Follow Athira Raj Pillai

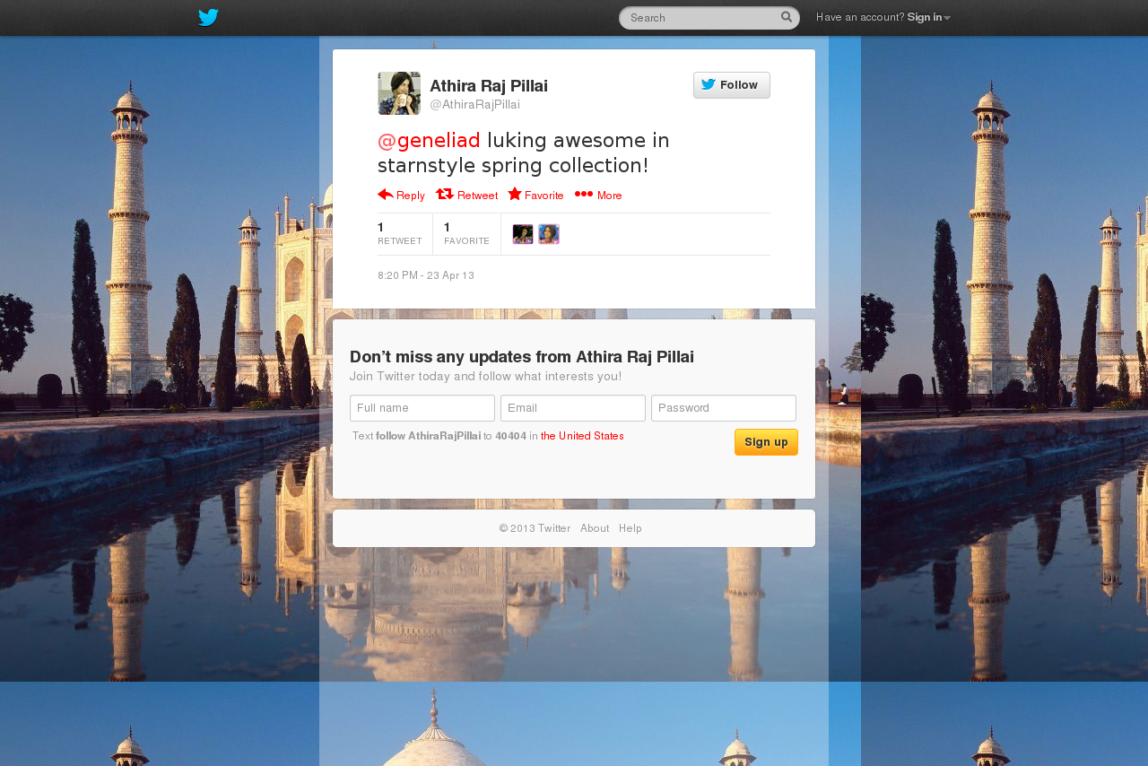click(x=732, y=85)
